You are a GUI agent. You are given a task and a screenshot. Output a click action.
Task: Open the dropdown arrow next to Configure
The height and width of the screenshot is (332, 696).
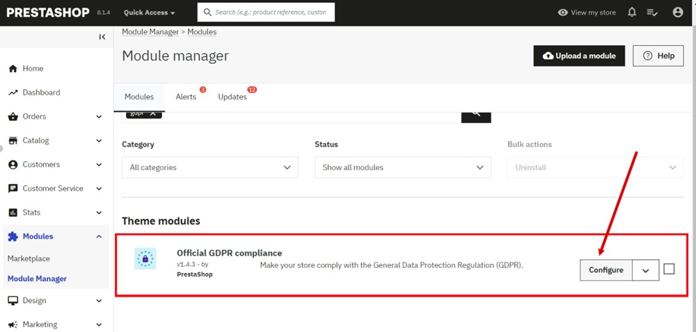645,270
